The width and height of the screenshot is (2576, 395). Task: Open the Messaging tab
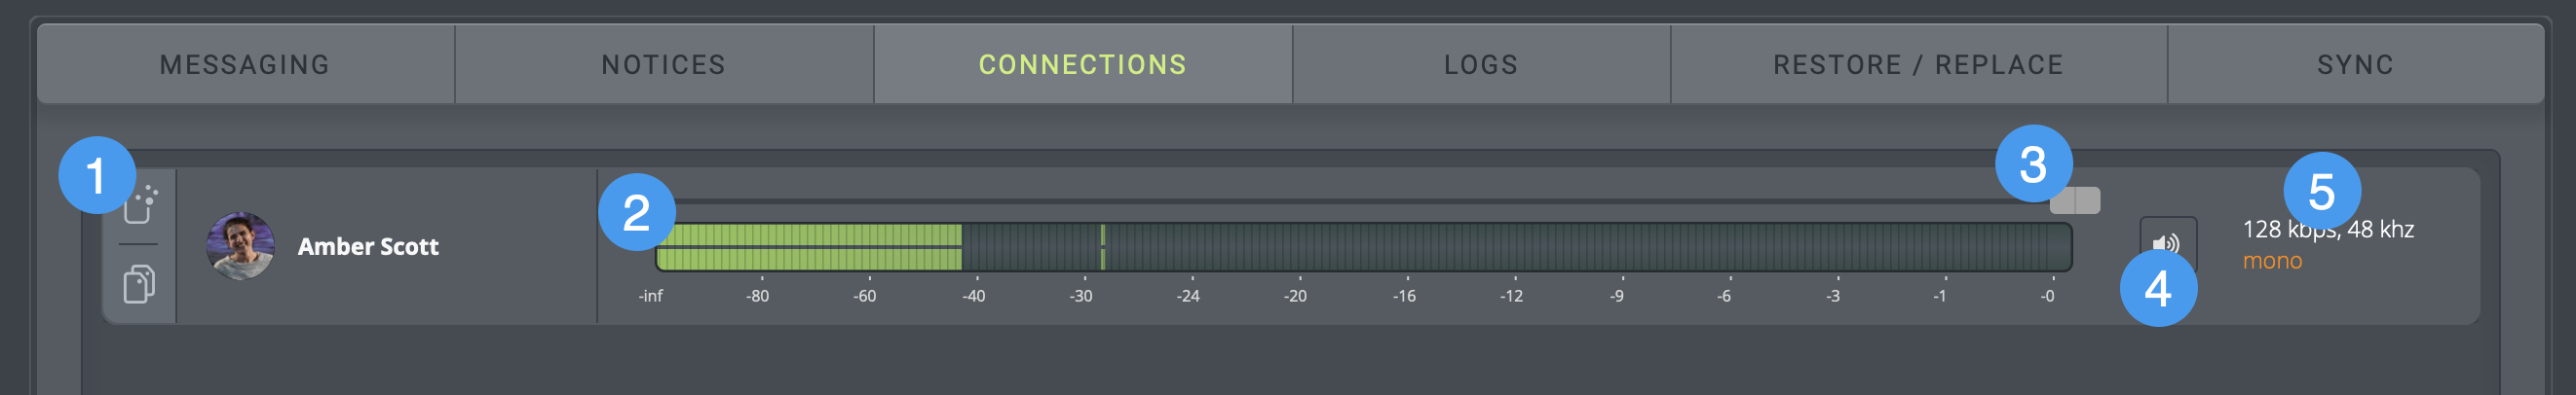coord(245,65)
